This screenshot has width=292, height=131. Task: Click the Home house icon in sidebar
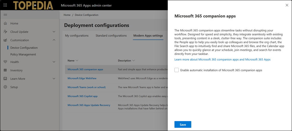tap(5, 23)
